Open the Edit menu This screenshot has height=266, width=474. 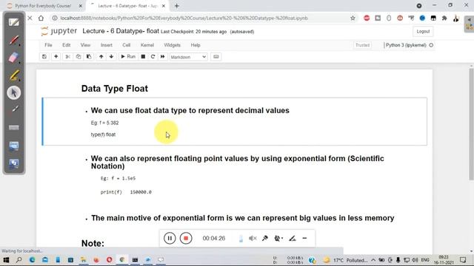pyautogui.click(x=66, y=45)
